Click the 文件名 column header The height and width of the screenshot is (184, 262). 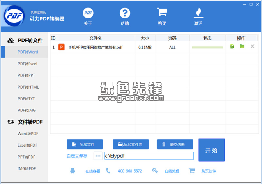coord(96,38)
